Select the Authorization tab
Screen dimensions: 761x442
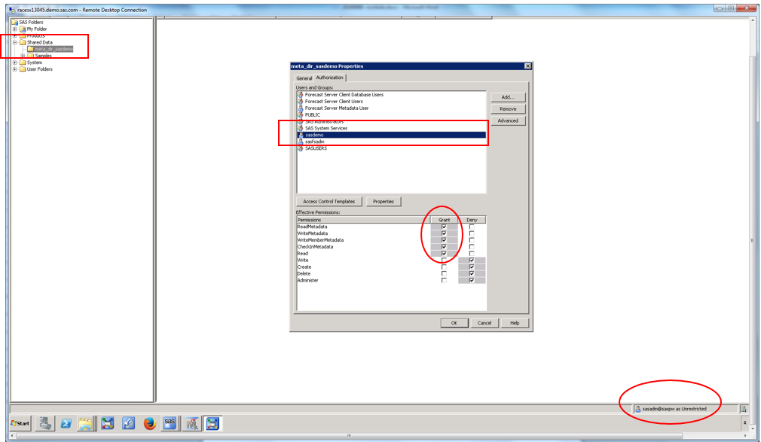click(x=330, y=78)
